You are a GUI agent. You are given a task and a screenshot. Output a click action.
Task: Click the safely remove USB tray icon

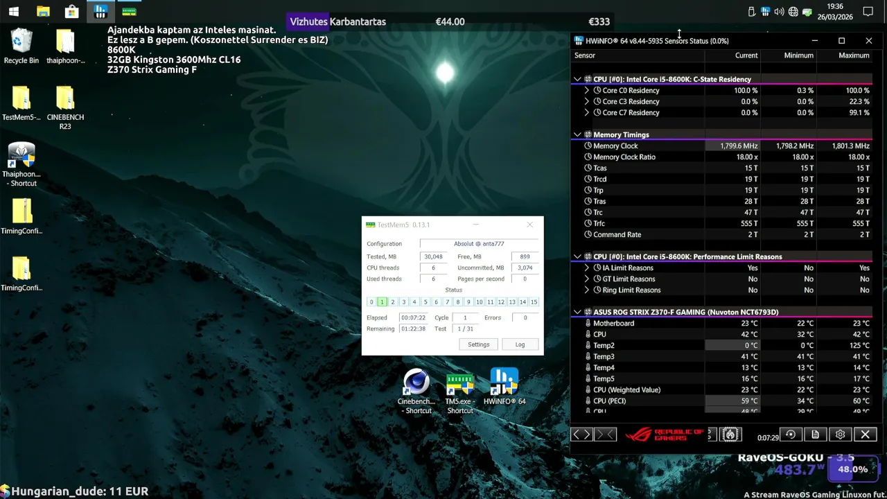(x=752, y=12)
